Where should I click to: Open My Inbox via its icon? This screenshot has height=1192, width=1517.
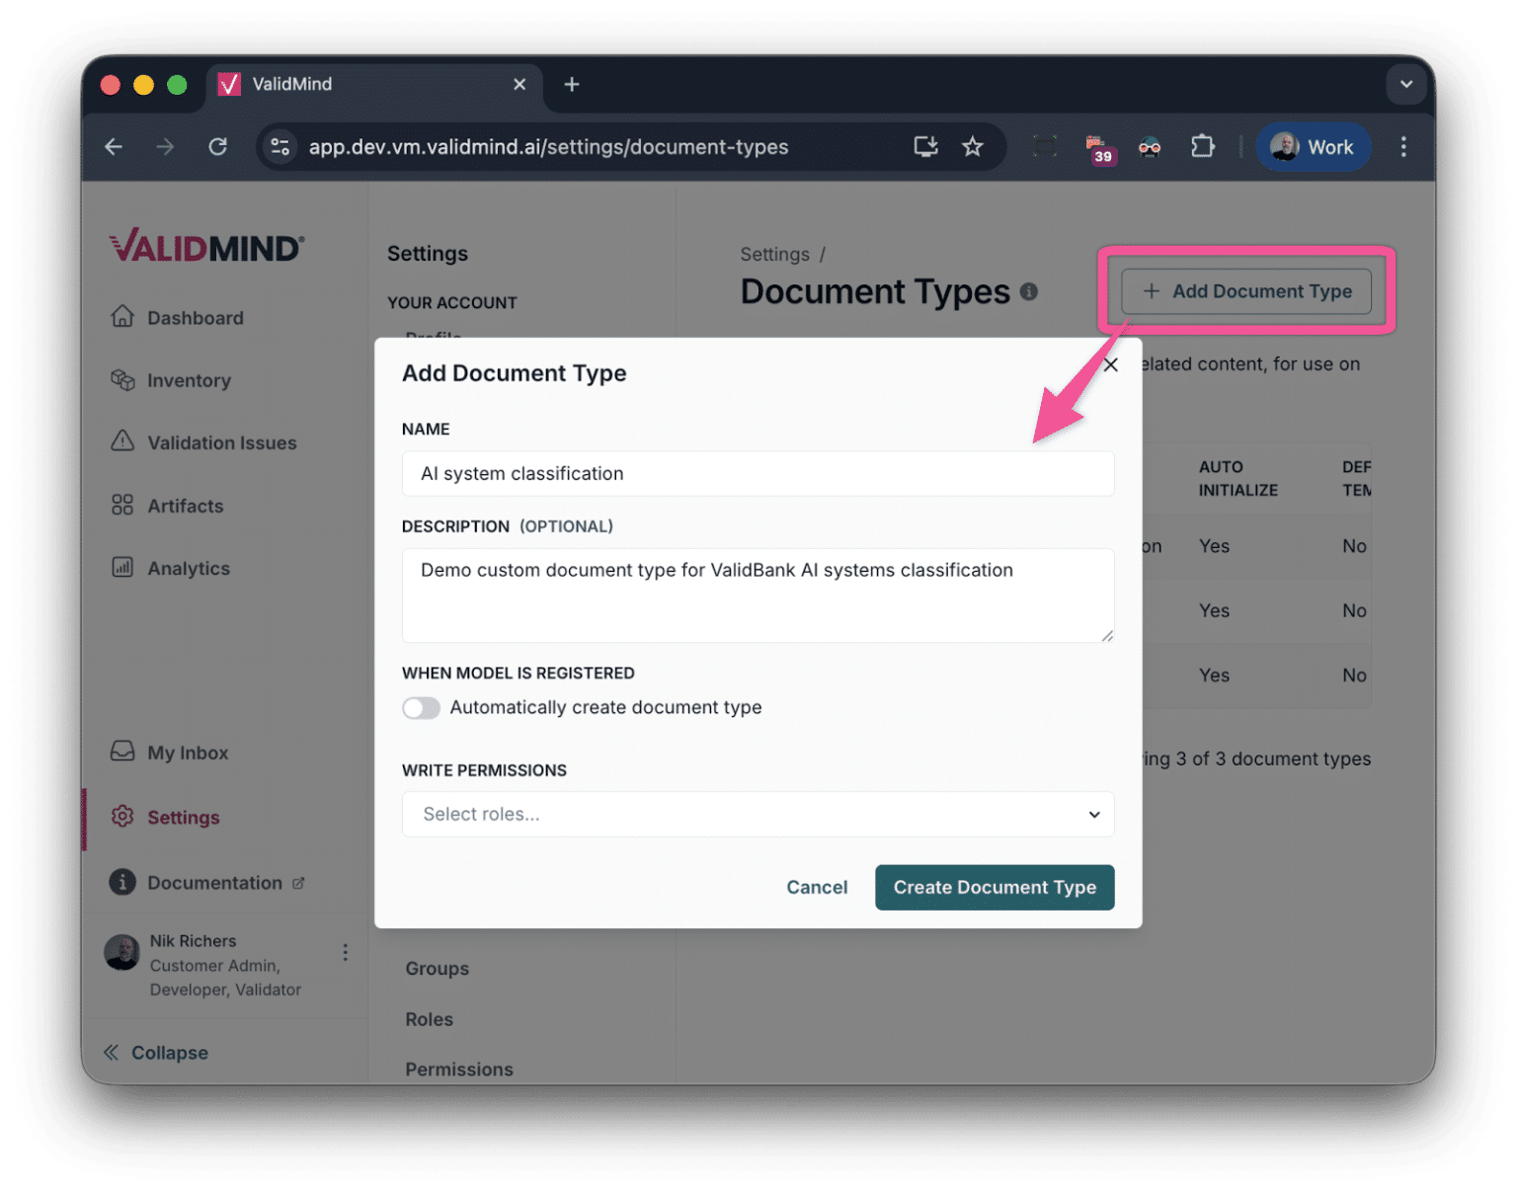tap(122, 752)
